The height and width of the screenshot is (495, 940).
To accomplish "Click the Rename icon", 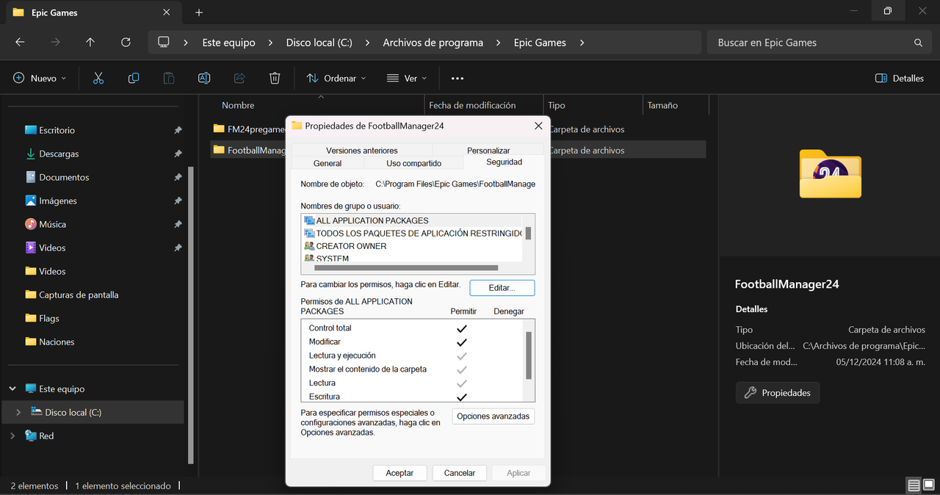I will [204, 78].
